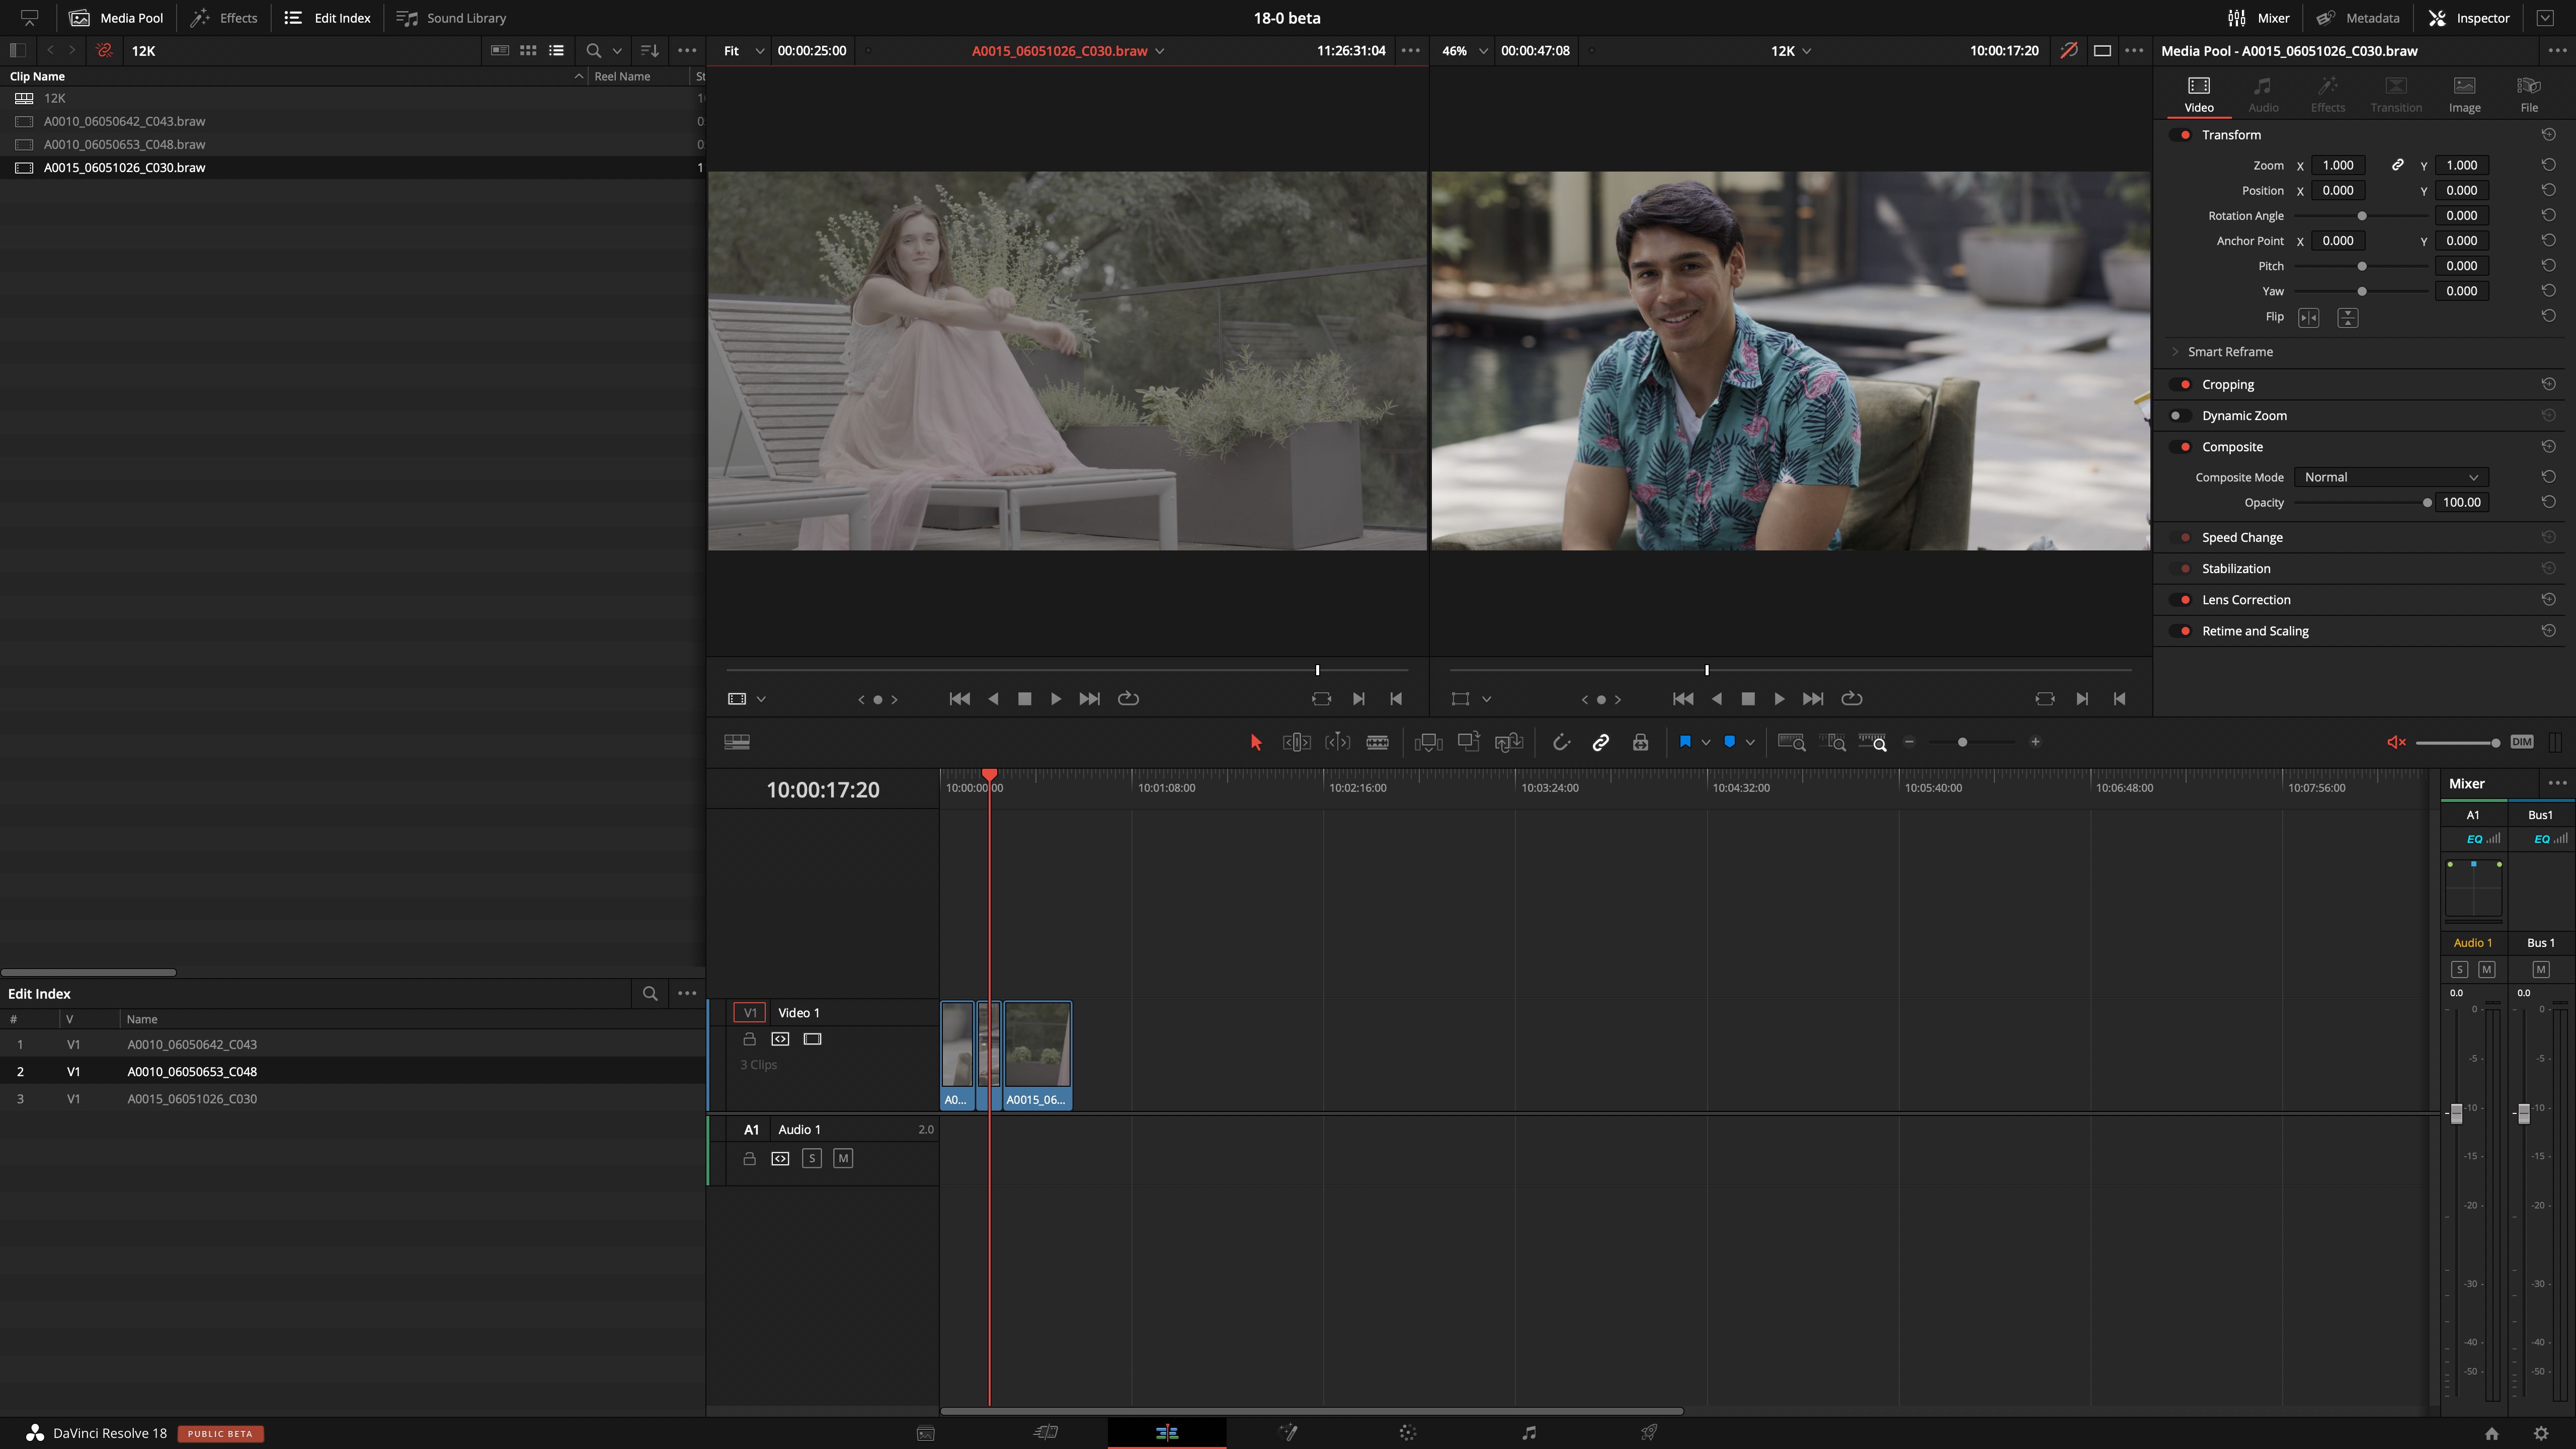Select the arrow Selection Mode tool
This screenshot has height=1449, width=2576.
tap(1256, 742)
